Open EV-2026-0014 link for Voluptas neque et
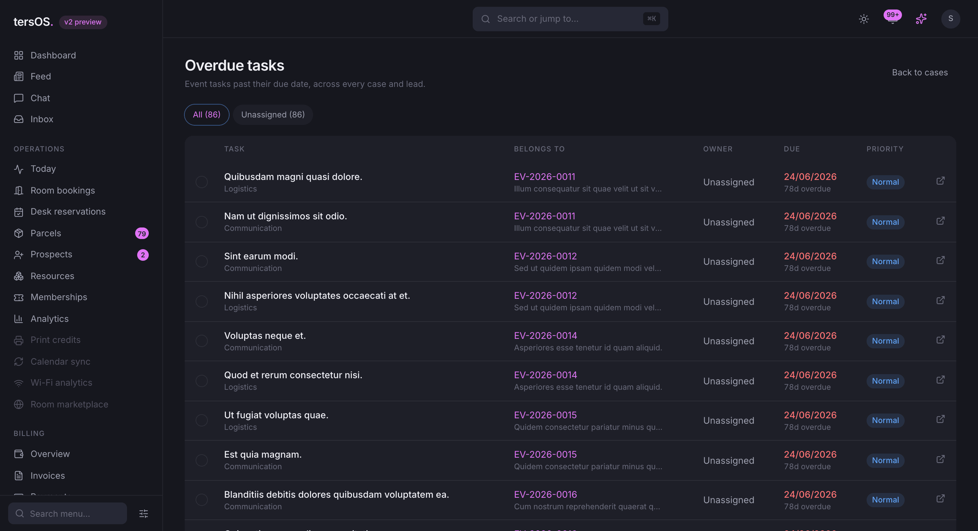Screen dimensions: 978x531 click(x=545, y=335)
